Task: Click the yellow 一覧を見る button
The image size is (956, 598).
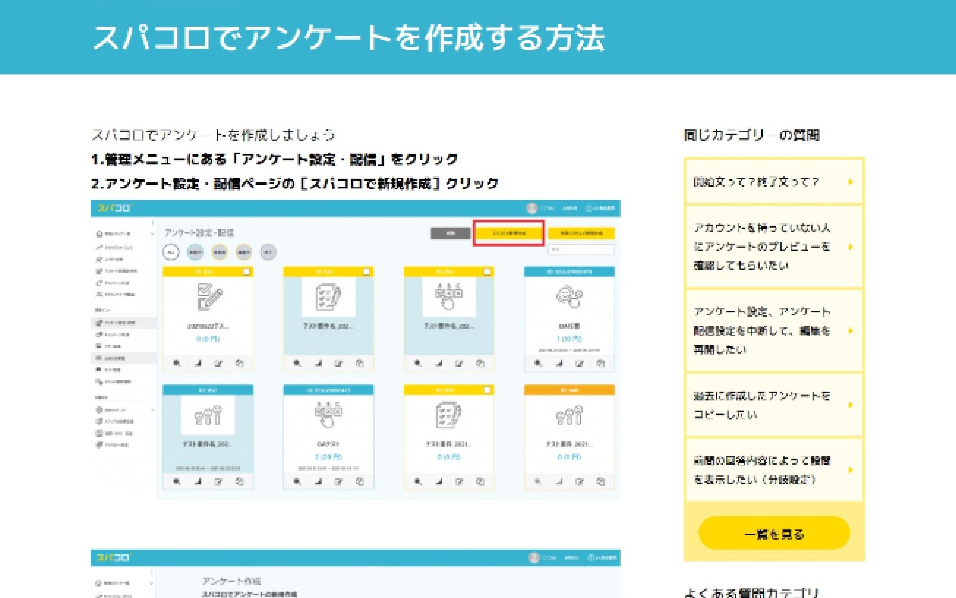Action: [774, 534]
